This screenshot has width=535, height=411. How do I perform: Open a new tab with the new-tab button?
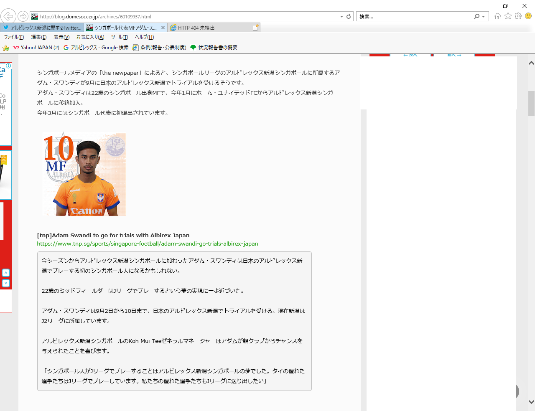(256, 28)
